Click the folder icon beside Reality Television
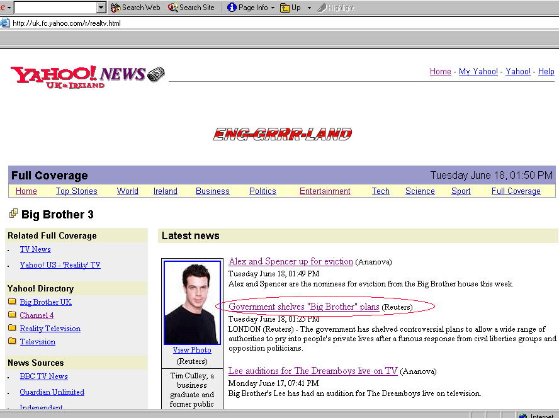The width and height of the screenshot is (559, 418). pos(12,328)
